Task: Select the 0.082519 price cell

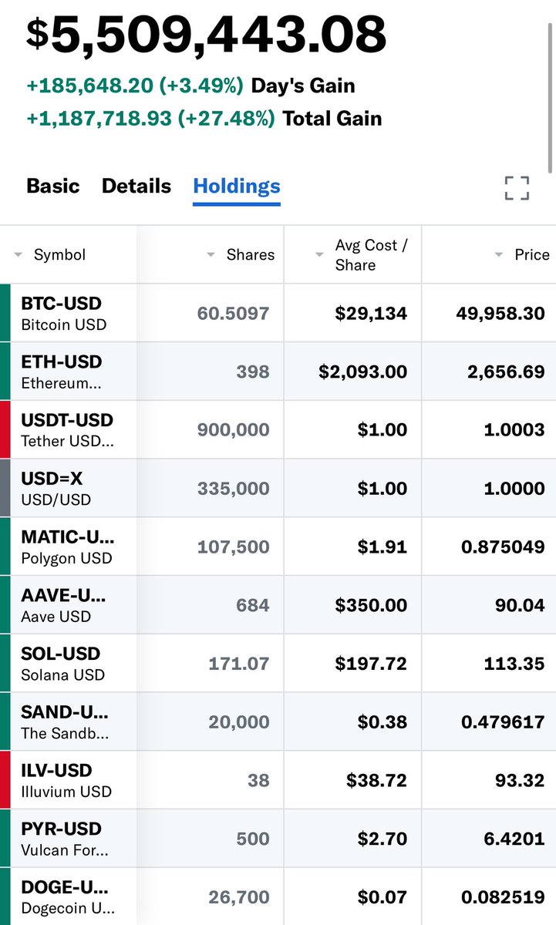Action: tap(489, 896)
